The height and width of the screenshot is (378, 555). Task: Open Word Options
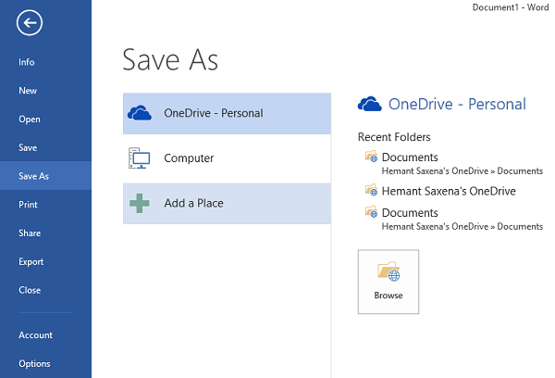tap(34, 363)
